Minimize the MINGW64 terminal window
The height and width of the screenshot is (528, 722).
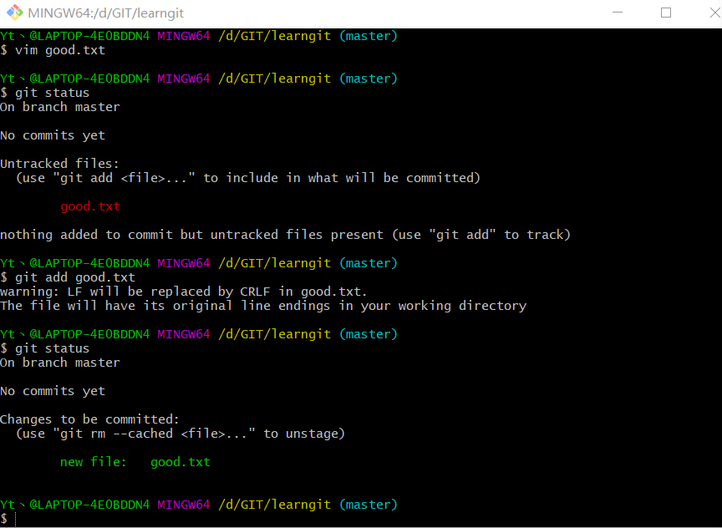tap(618, 13)
